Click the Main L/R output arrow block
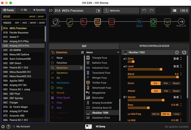Screen dimensions: 191x130 pos(181,22)
